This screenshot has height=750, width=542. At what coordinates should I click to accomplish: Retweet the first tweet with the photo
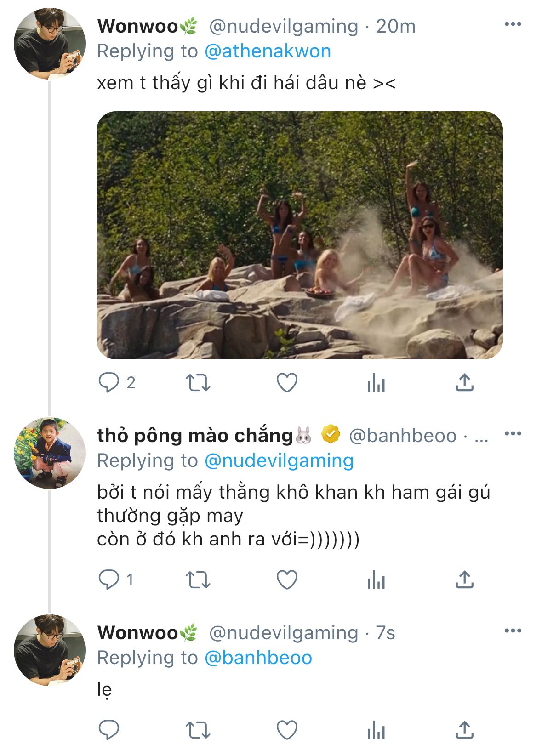[198, 383]
